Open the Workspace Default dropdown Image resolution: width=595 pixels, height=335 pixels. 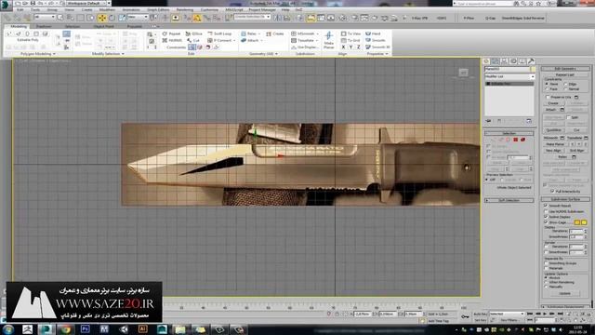pos(88,3)
